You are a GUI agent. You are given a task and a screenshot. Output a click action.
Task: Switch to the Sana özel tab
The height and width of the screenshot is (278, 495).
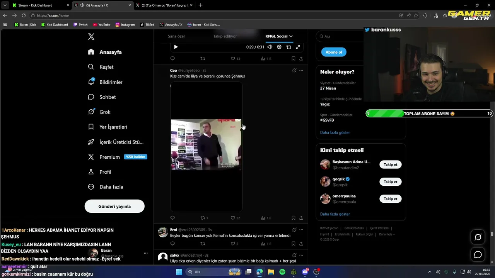click(176, 36)
